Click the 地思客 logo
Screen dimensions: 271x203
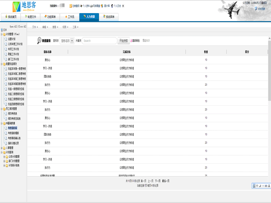pyautogui.click(x=24, y=6)
